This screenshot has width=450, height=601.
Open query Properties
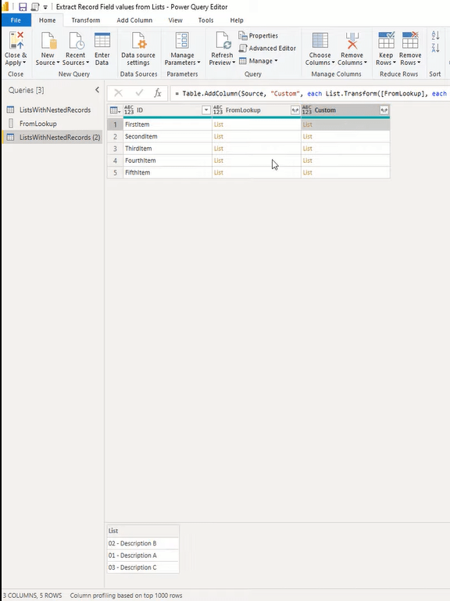259,36
